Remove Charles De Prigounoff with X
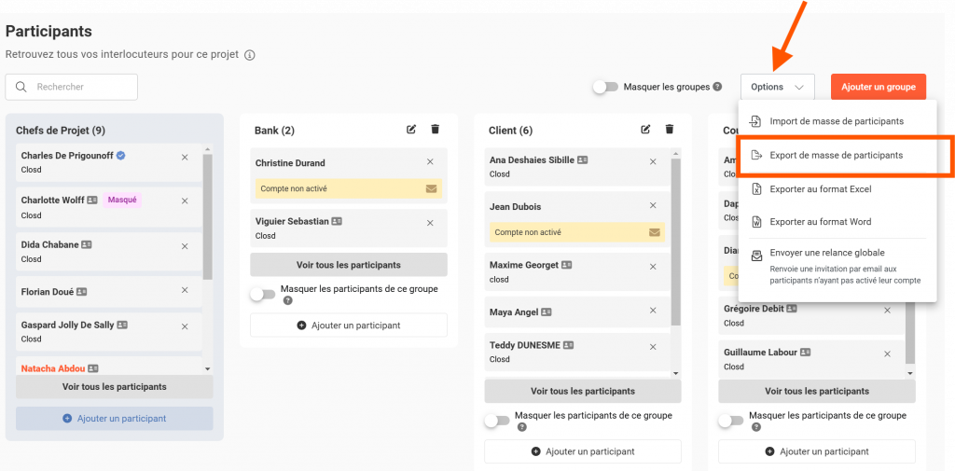This screenshot has width=955, height=471. (185, 157)
